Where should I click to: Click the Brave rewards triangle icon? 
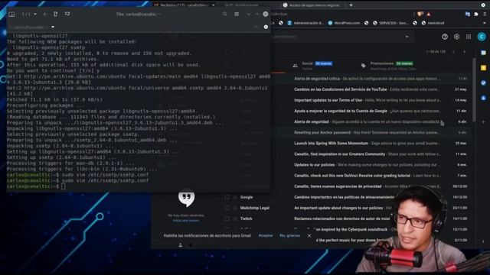[x=429, y=14]
